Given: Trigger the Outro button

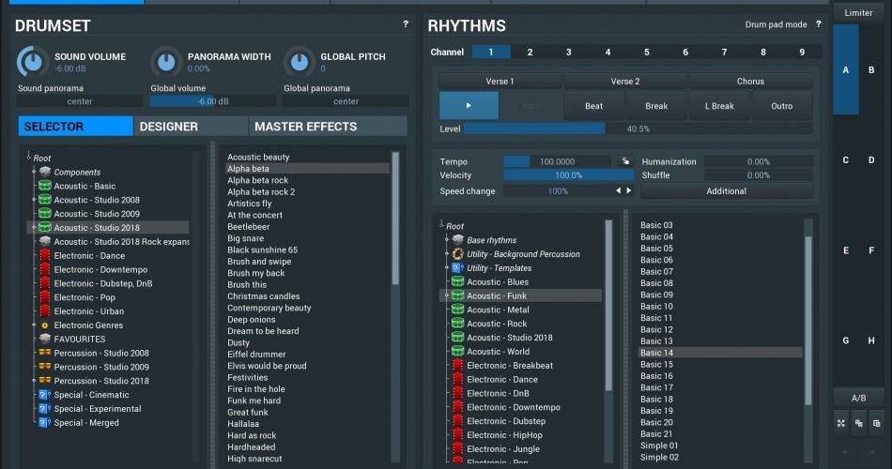Looking at the screenshot, I should pyautogui.click(x=781, y=106).
